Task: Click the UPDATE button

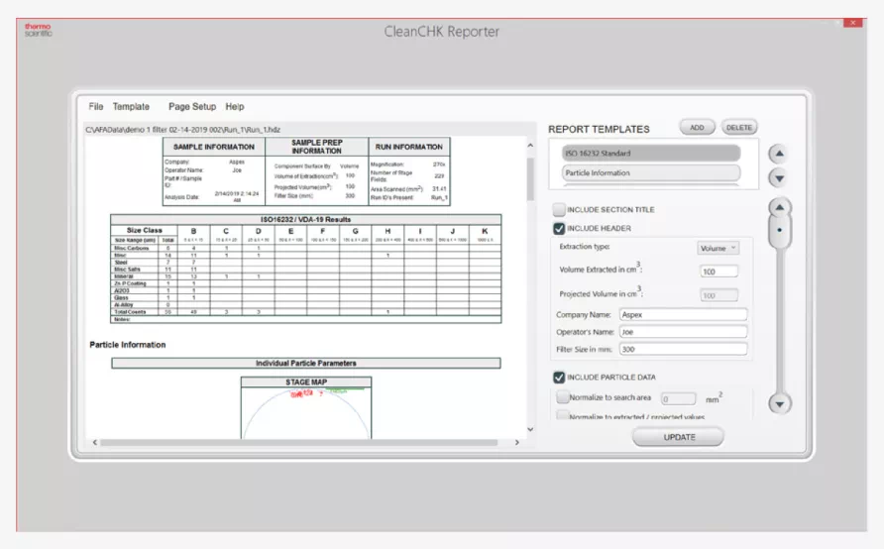Action: coord(678,437)
